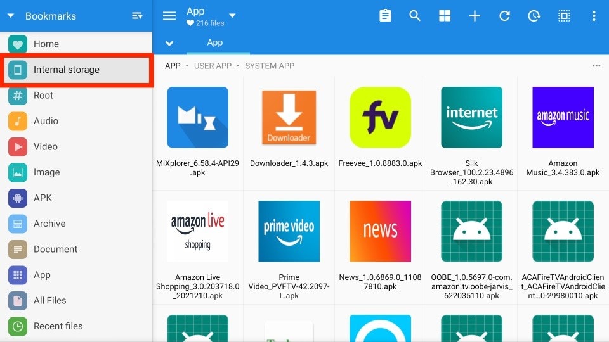
Task: Click the select-all icon
Action: [x=565, y=16]
